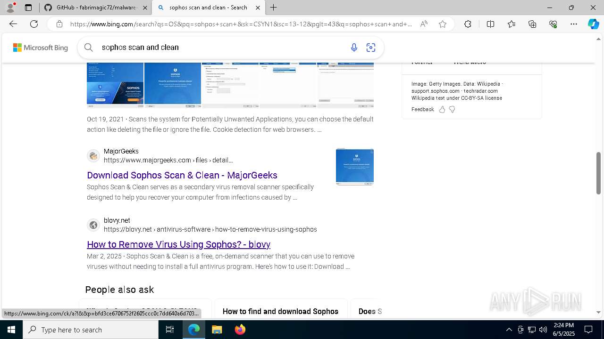Click the MajorGeeks site favicon
Screen dimensions: 604x339
(x=93, y=155)
